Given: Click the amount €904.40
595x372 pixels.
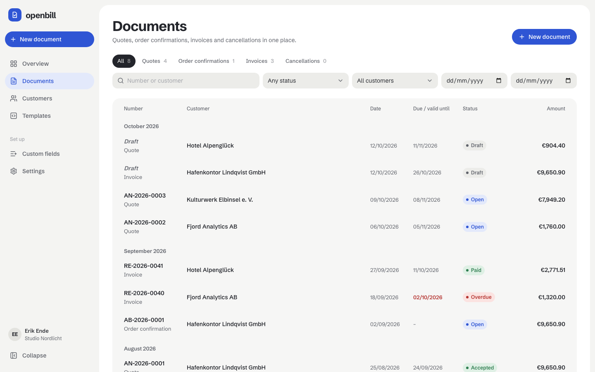Looking at the screenshot, I should pyautogui.click(x=554, y=145).
